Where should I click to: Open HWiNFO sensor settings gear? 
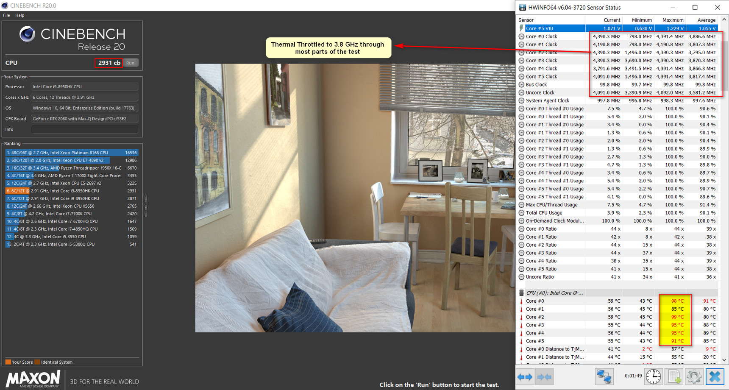click(x=694, y=376)
